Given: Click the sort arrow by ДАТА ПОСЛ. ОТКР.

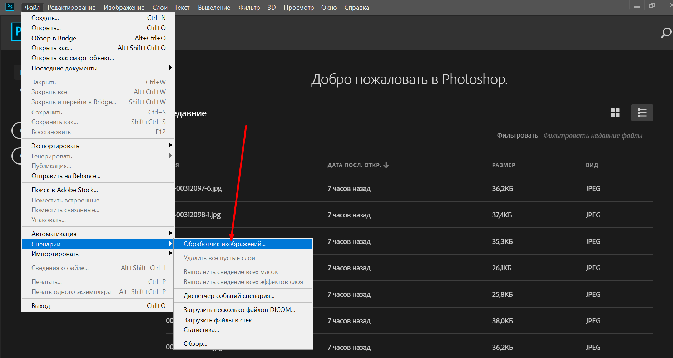Looking at the screenshot, I should click(386, 165).
